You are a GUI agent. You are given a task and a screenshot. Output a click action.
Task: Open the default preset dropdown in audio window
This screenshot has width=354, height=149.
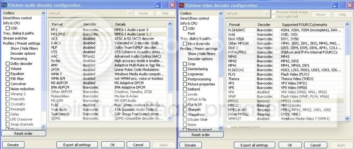click(x=130, y=13)
